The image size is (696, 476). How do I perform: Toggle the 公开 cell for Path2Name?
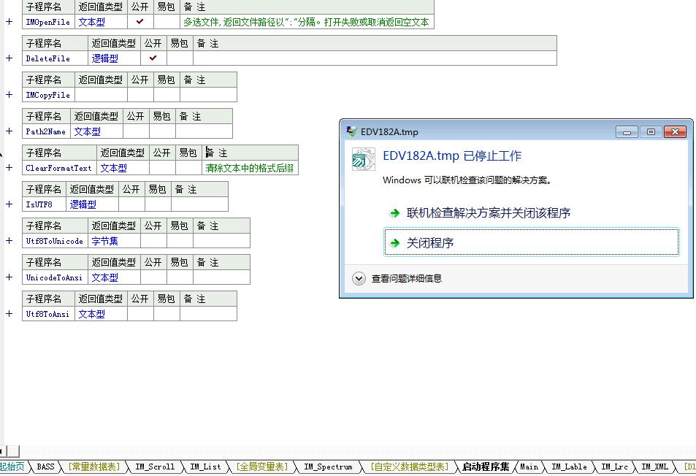[x=136, y=131]
